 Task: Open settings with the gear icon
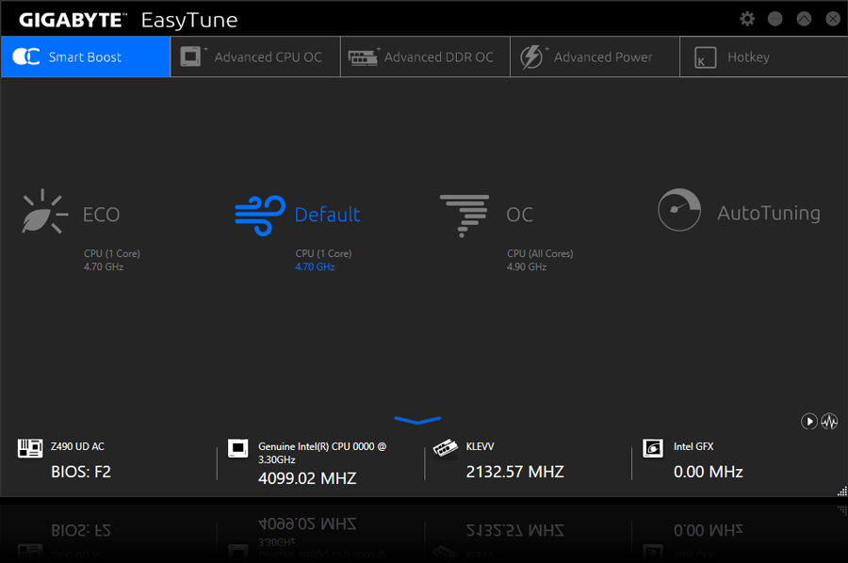click(747, 19)
